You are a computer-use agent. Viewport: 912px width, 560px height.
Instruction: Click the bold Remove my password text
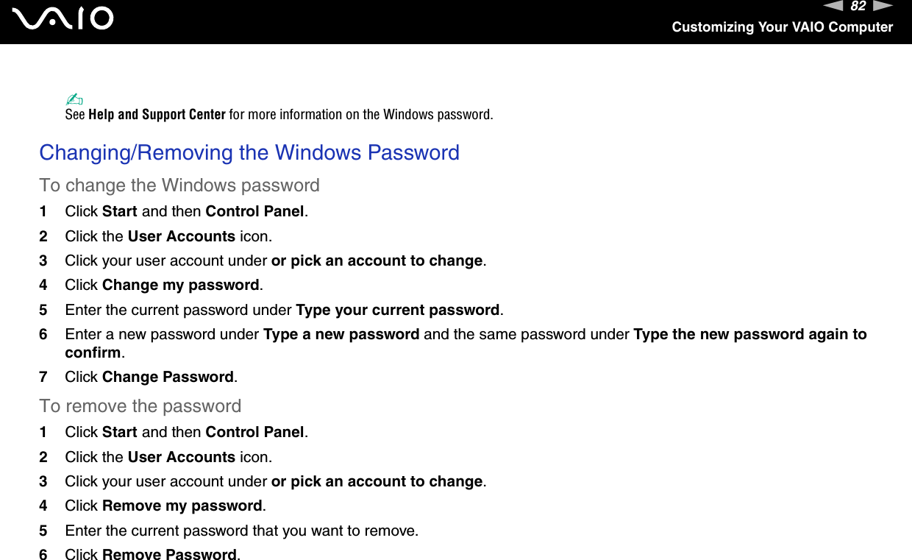[x=182, y=506]
